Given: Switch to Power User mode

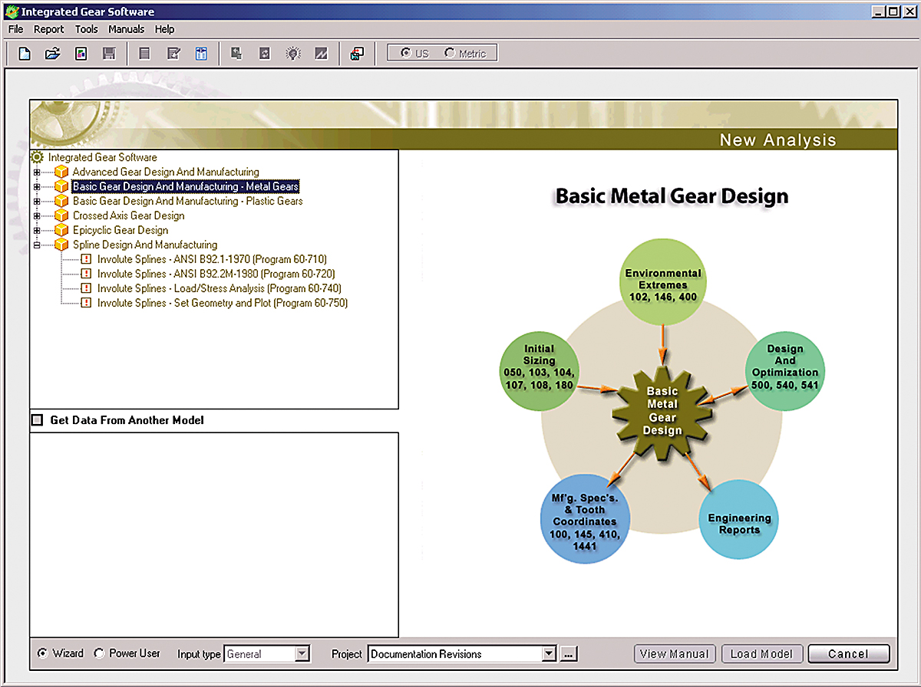Looking at the screenshot, I should [x=99, y=653].
